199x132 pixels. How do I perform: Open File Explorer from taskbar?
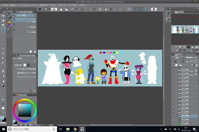68,129
